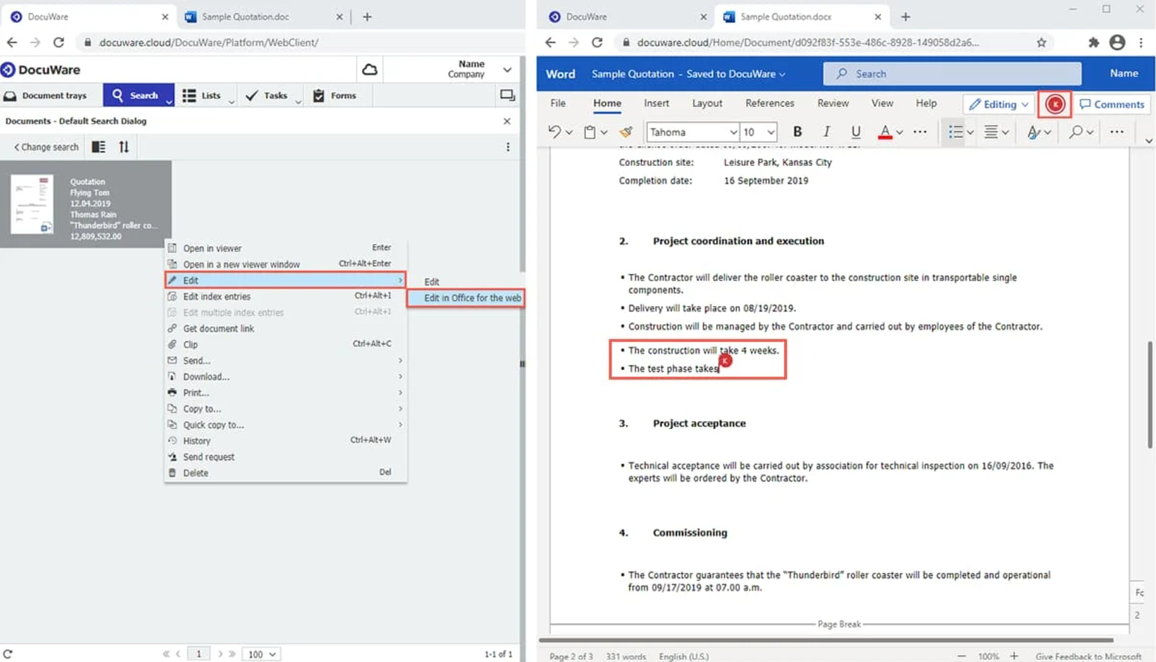This screenshot has width=1156, height=662.
Task: Open Word's Find search icon
Action: [x=1076, y=131]
